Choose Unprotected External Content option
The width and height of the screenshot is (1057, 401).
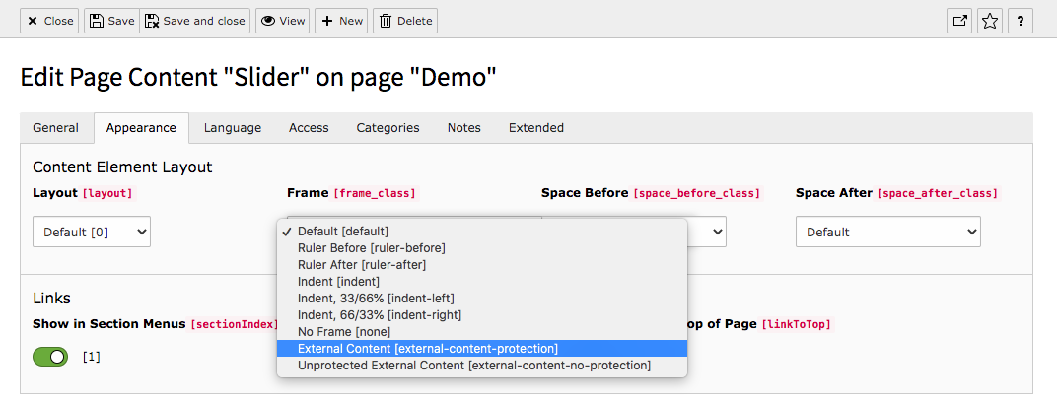tap(473, 366)
